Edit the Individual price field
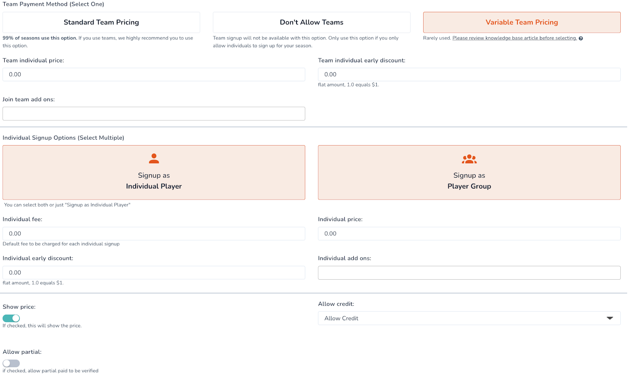 click(x=469, y=233)
